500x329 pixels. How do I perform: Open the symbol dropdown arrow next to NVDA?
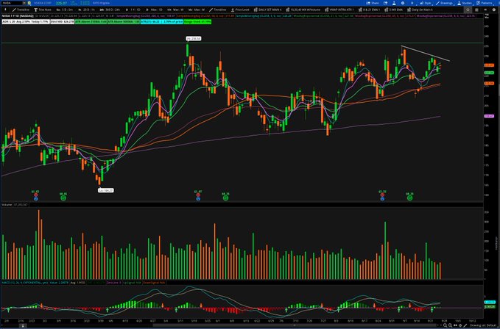click(24, 3)
